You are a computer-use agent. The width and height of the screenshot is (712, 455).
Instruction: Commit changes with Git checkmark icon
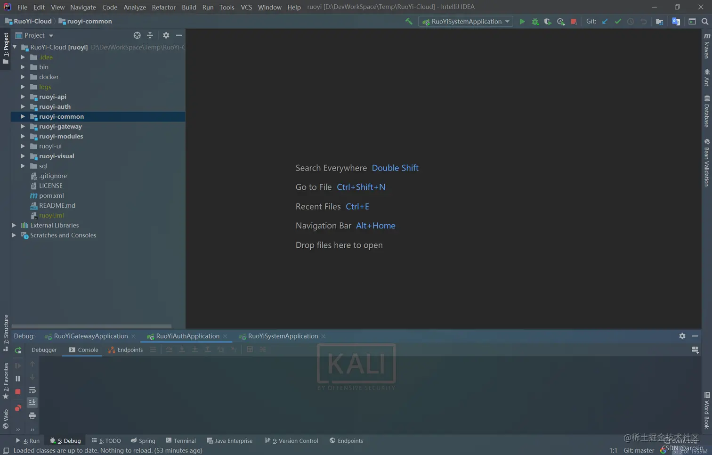(x=618, y=21)
